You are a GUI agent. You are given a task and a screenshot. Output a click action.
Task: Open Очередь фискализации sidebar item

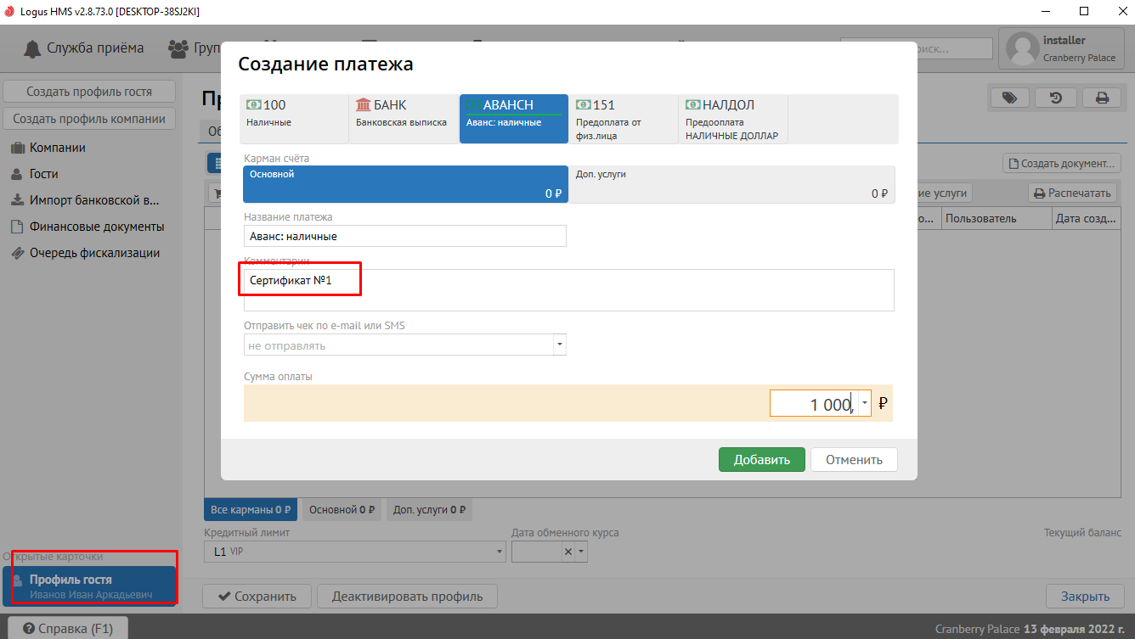pyautogui.click(x=93, y=253)
